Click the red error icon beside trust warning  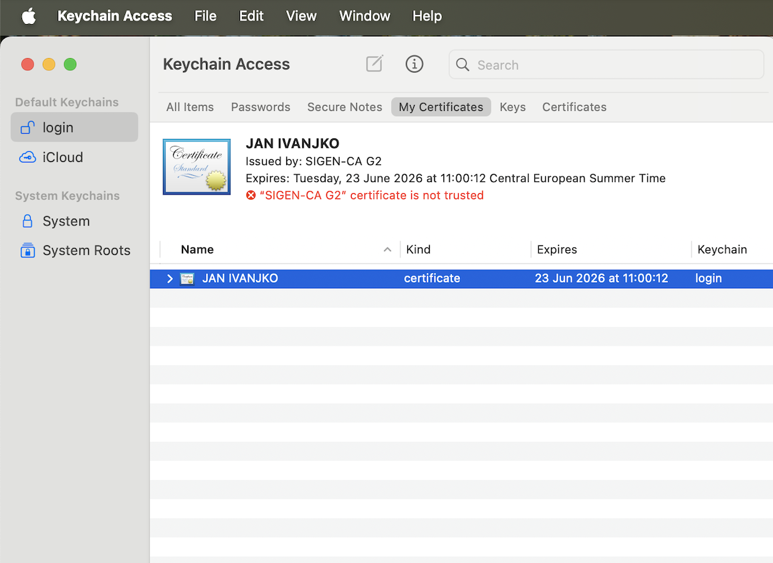click(251, 196)
